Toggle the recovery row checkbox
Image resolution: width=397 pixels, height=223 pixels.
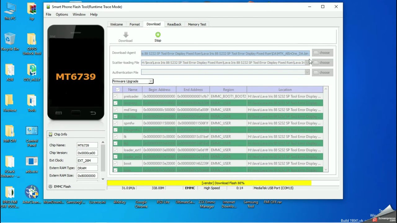pos(115,103)
